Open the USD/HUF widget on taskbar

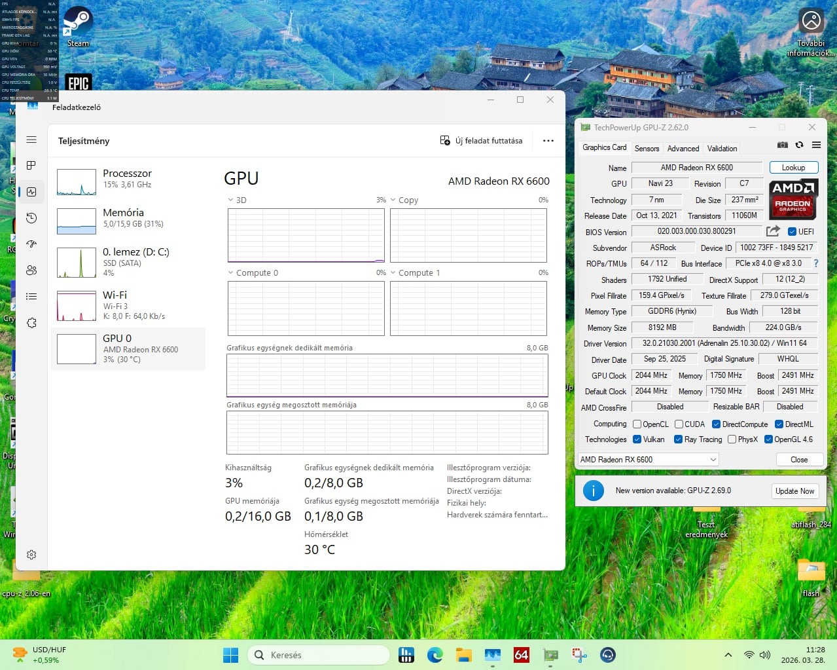[x=39, y=655]
